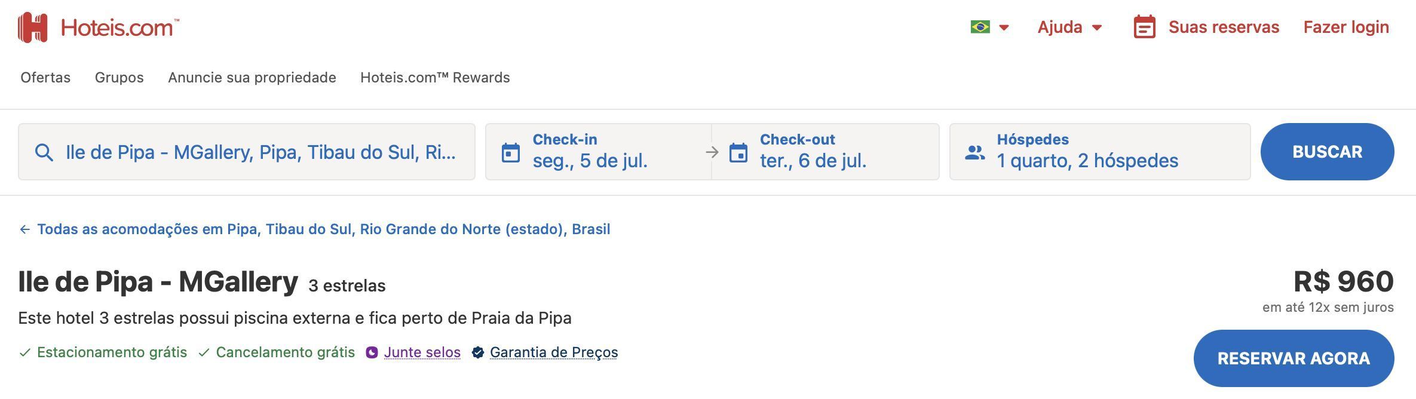Select the Ofertas menu item
The height and width of the screenshot is (399, 1416).
coord(45,78)
